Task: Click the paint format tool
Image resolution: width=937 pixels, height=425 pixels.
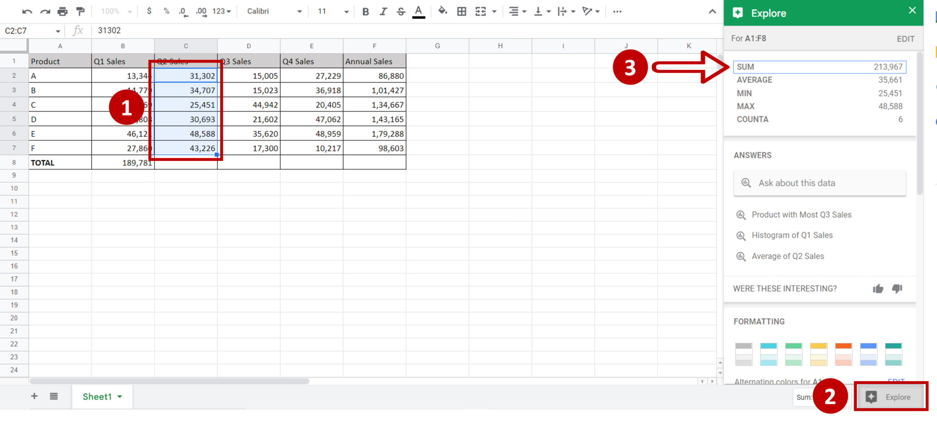Action: coord(80,11)
